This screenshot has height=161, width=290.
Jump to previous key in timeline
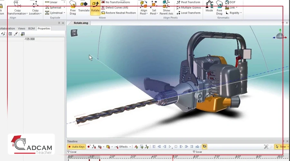click(x=159, y=147)
